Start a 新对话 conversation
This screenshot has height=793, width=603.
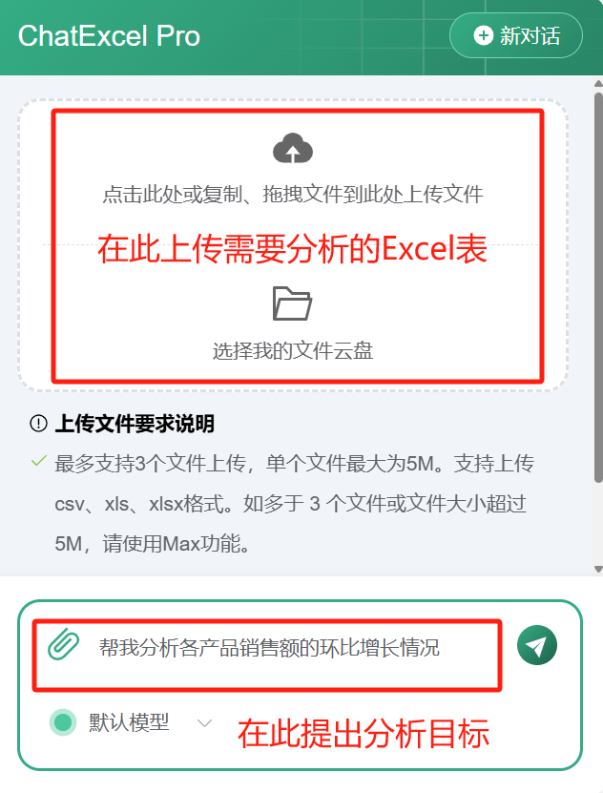(516, 35)
